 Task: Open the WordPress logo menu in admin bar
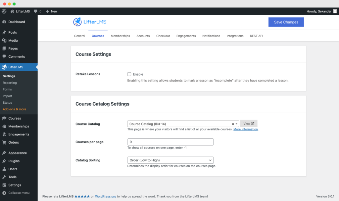pyautogui.click(x=4, y=11)
